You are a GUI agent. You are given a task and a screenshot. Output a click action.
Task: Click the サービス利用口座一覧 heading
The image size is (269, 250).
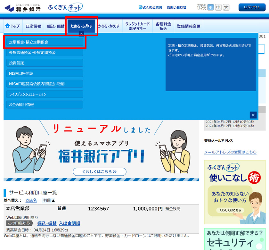point(33,193)
